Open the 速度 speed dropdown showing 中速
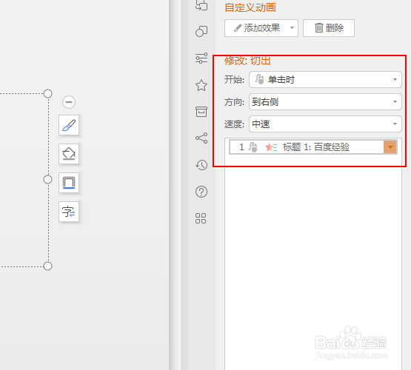This screenshot has height=370, width=411. [325, 124]
